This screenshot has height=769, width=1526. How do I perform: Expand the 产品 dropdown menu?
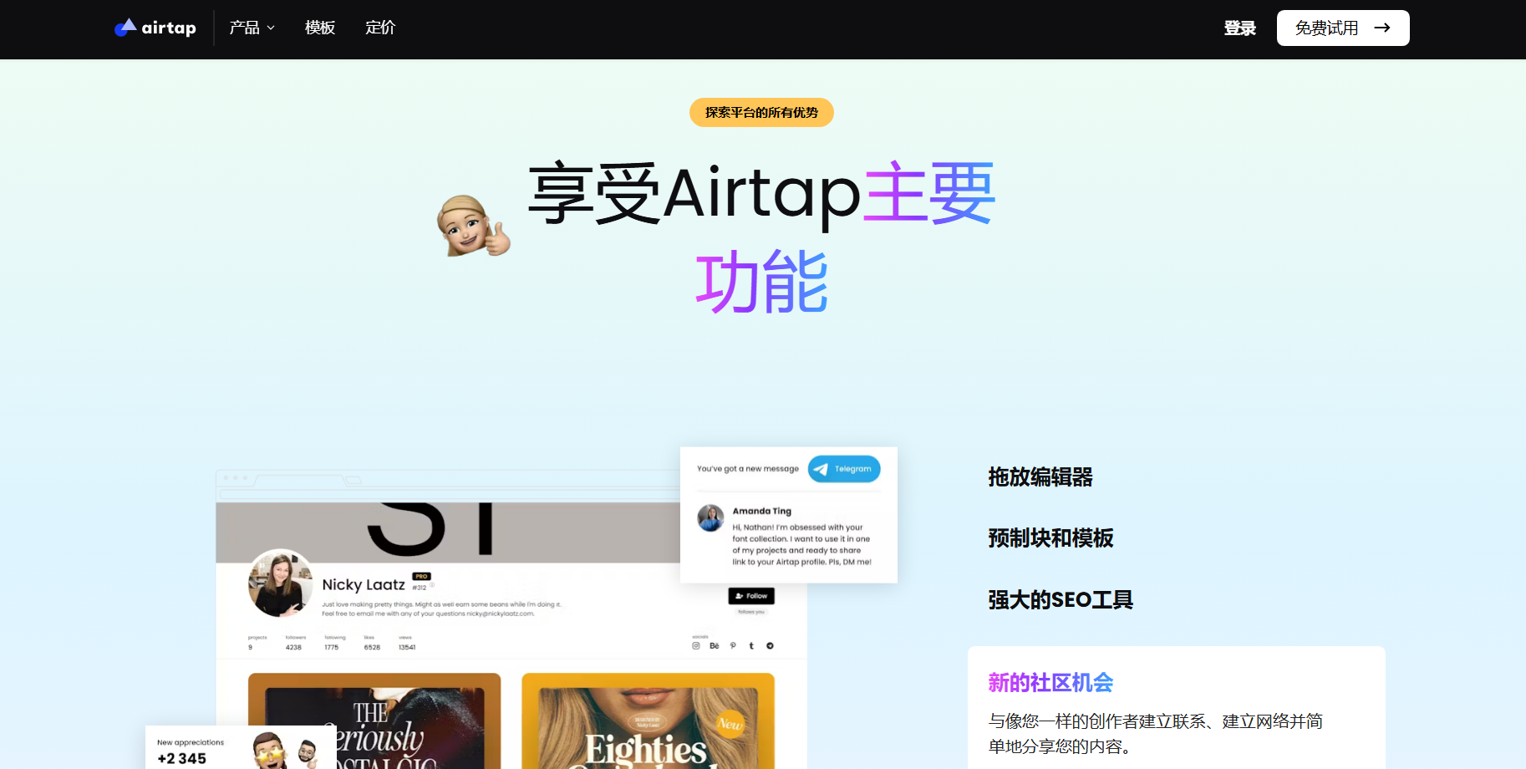(x=252, y=28)
